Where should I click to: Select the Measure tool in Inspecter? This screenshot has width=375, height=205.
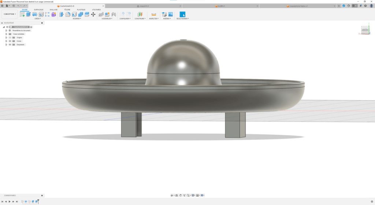[x=154, y=15]
